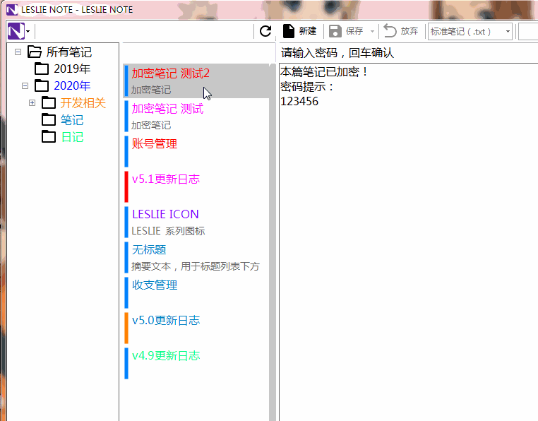Collapse the 所有笔记 tree node
This screenshot has height=421, width=538.
click(18, 52)
